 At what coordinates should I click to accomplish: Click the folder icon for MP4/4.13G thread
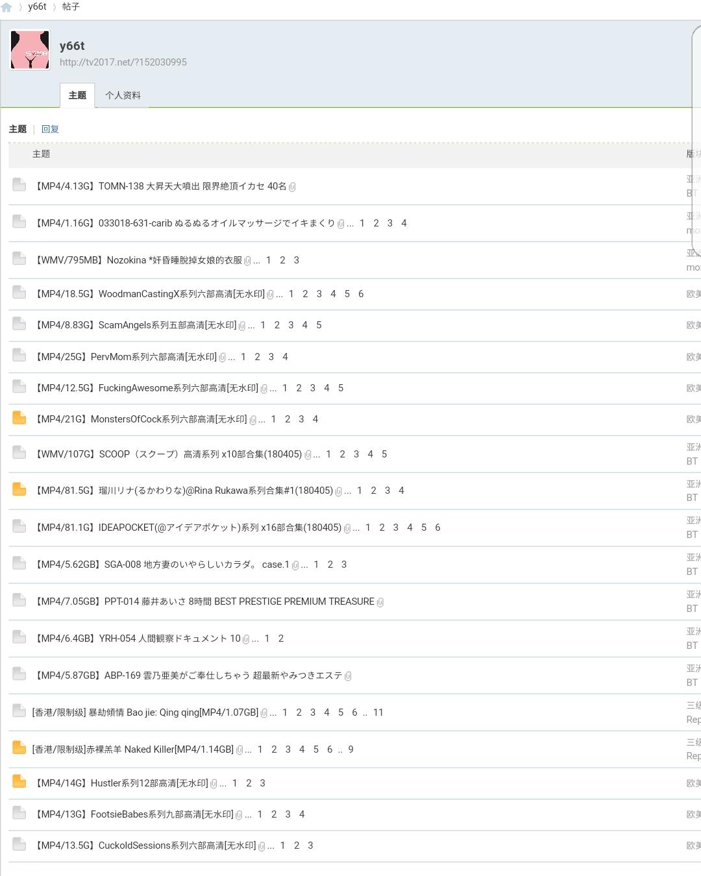[19, 185]
